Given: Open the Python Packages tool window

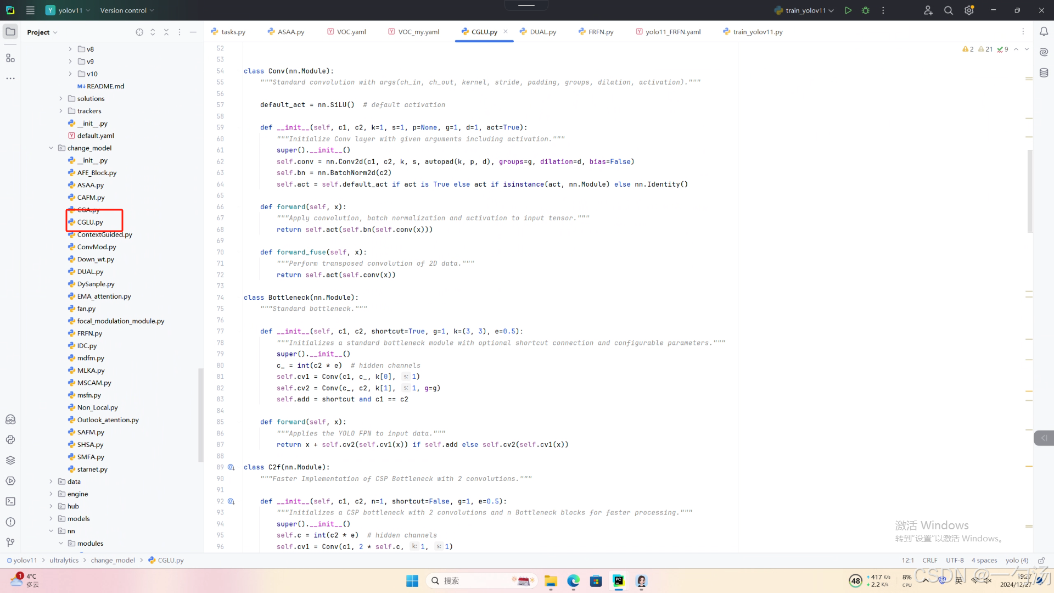Looking at the screenshot, I should tap(10, 460).
